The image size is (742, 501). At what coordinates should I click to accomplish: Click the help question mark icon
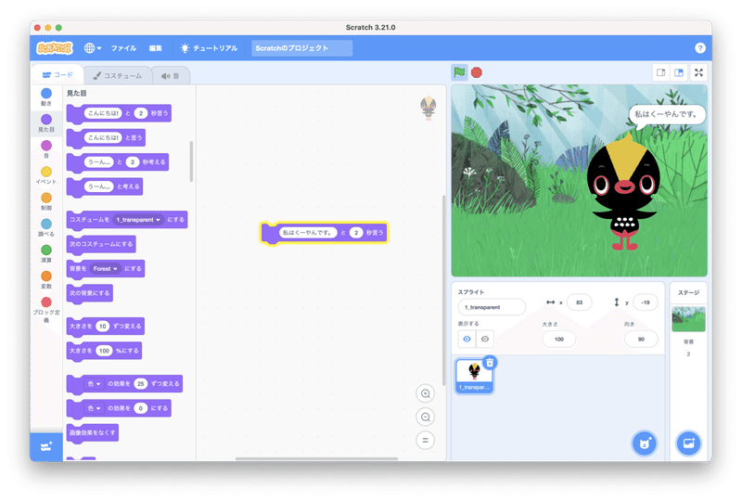[700, 48]
